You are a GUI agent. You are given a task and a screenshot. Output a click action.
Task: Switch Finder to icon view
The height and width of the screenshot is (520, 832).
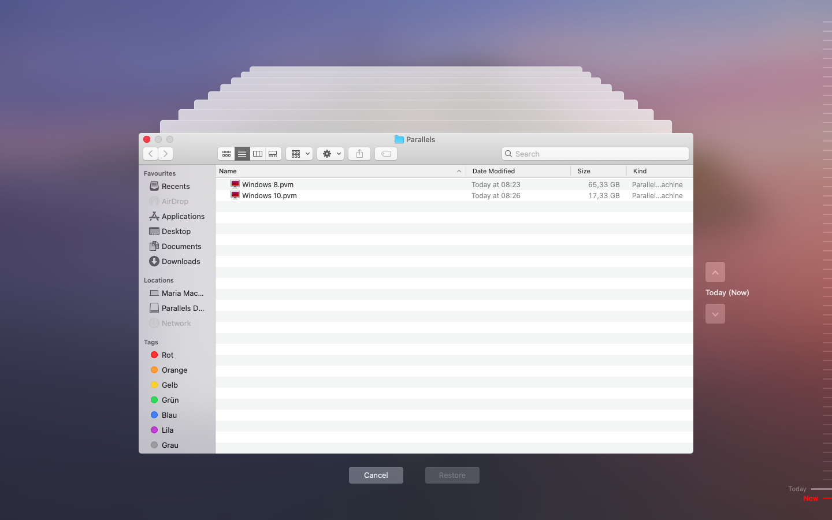pyautogui.click(x=226, y=154)
